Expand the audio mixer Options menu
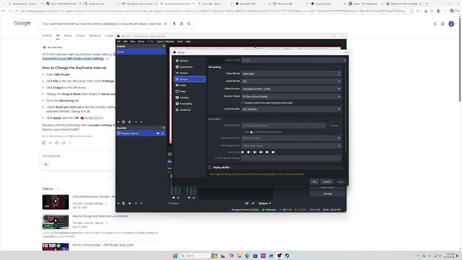462x260 pixels. tap(265, 203)
